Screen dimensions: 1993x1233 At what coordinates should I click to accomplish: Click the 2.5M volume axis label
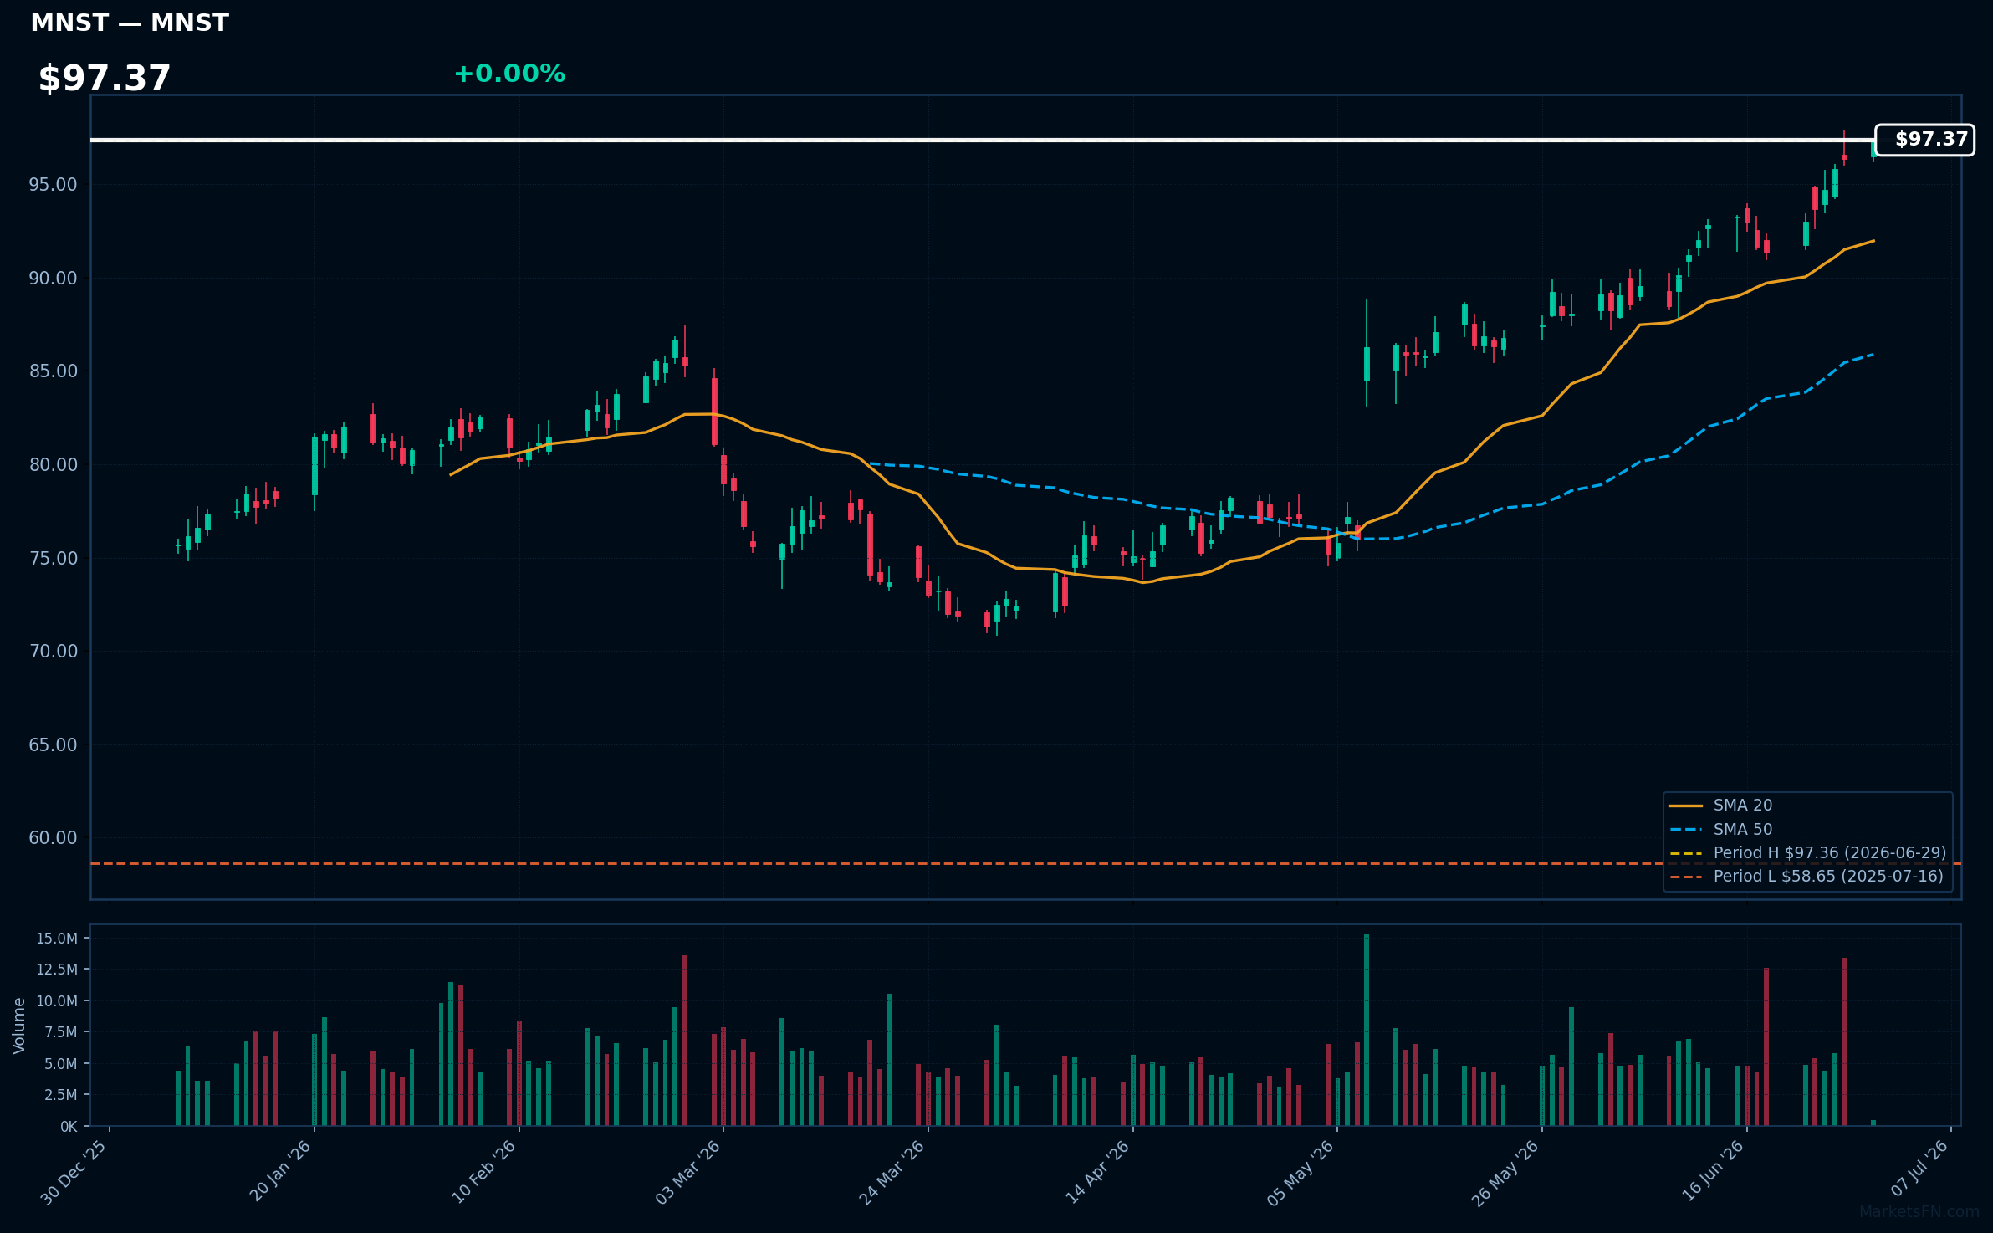(x=60, y=1095)
